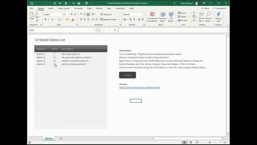Open the number format General dropdown

tap(143, 14)
